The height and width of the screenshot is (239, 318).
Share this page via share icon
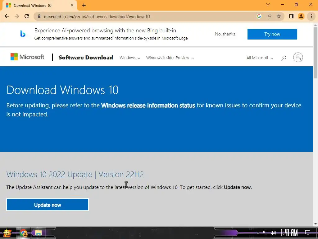point(269,16)
